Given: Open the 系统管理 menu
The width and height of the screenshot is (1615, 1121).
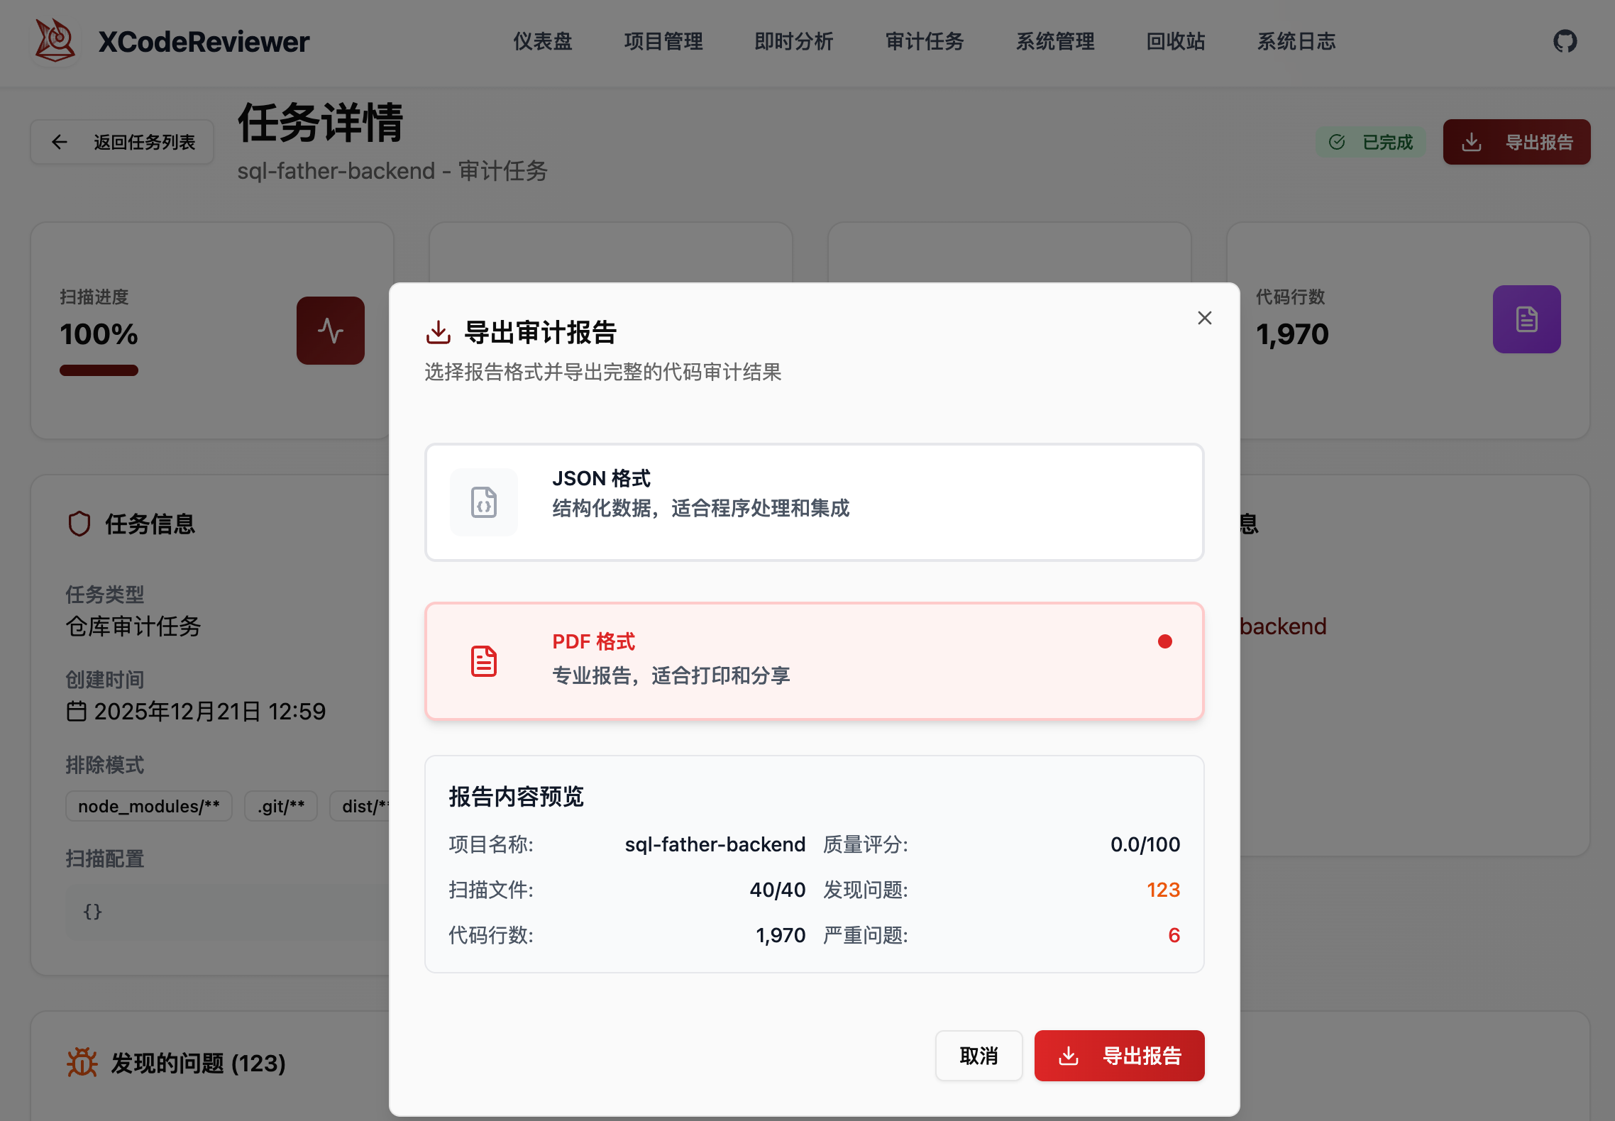Looking at the screenshot, I should click(x=1055, y=42).
